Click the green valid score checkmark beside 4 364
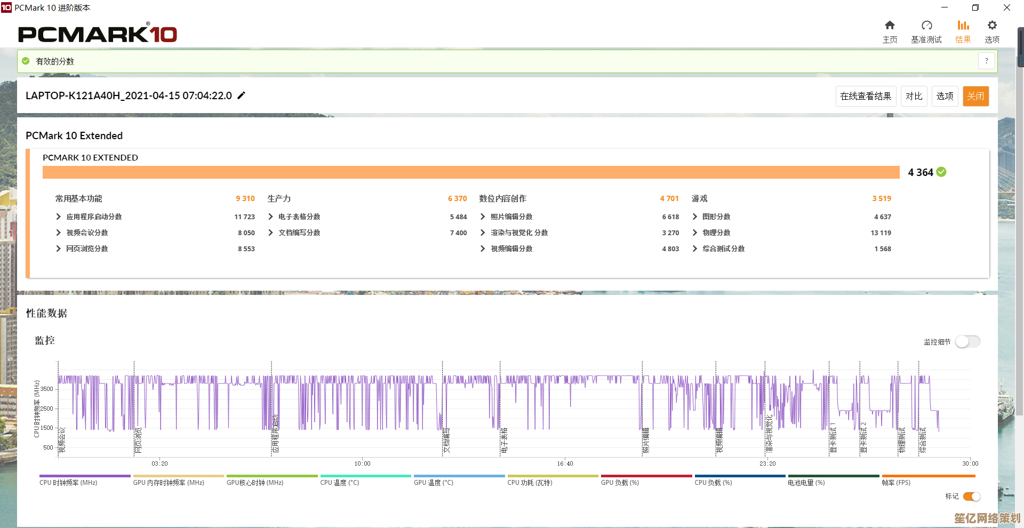 941,172
